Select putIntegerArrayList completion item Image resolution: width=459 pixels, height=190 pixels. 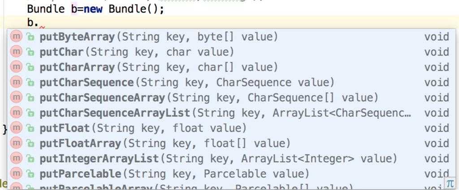click(x=229, y=159)
